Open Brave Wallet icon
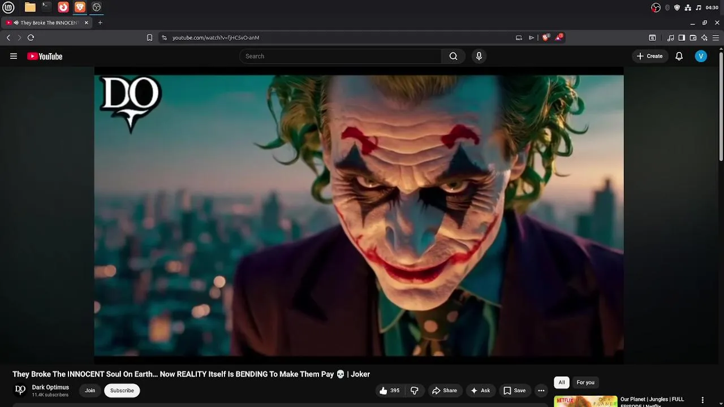The image size is (724, 407). tap(693, 38)
